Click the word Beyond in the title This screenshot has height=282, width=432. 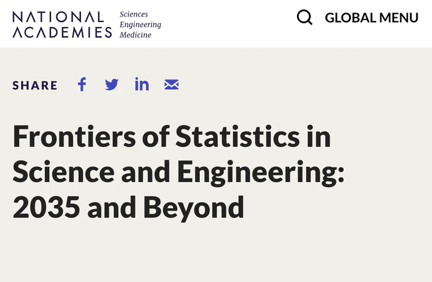coord(193,208)
